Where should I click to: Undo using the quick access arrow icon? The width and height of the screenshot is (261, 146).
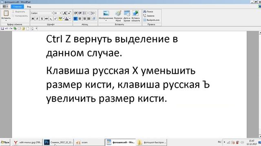click(x=7, y=29)
